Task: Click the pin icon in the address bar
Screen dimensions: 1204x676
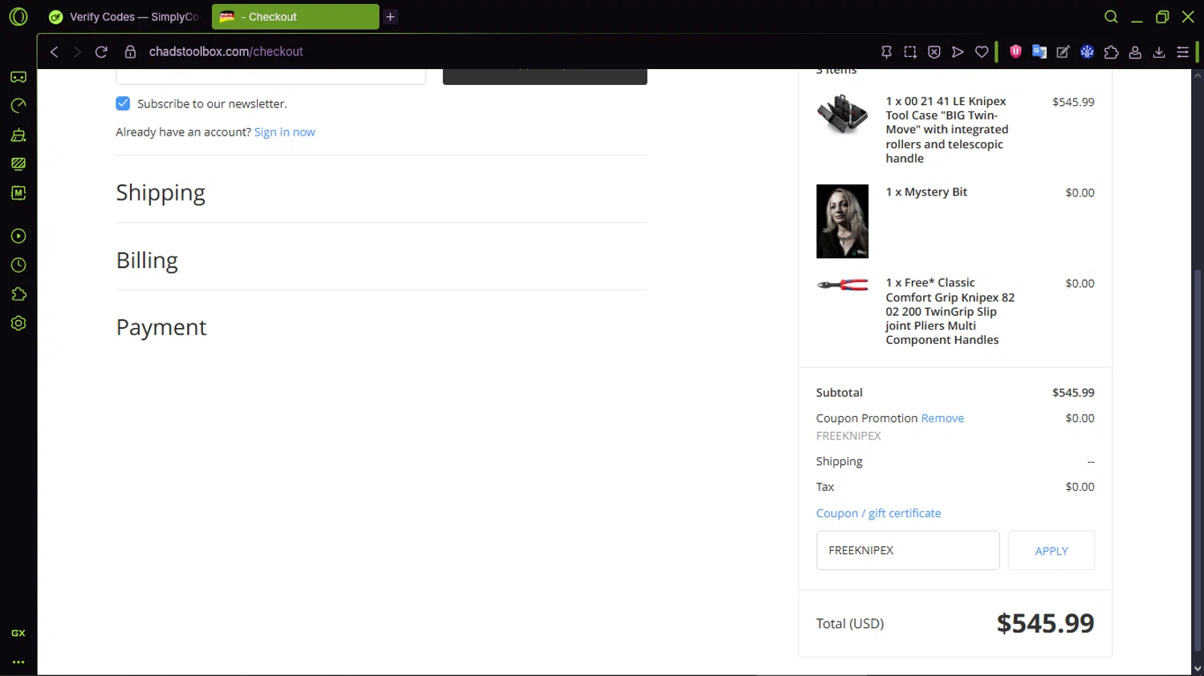Action: click(x=886, y=51)
